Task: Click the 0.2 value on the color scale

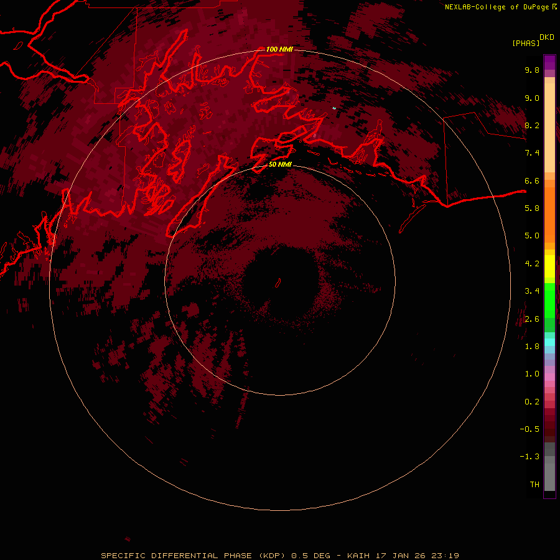Action: pyautogui.click(x=532, y=402)
